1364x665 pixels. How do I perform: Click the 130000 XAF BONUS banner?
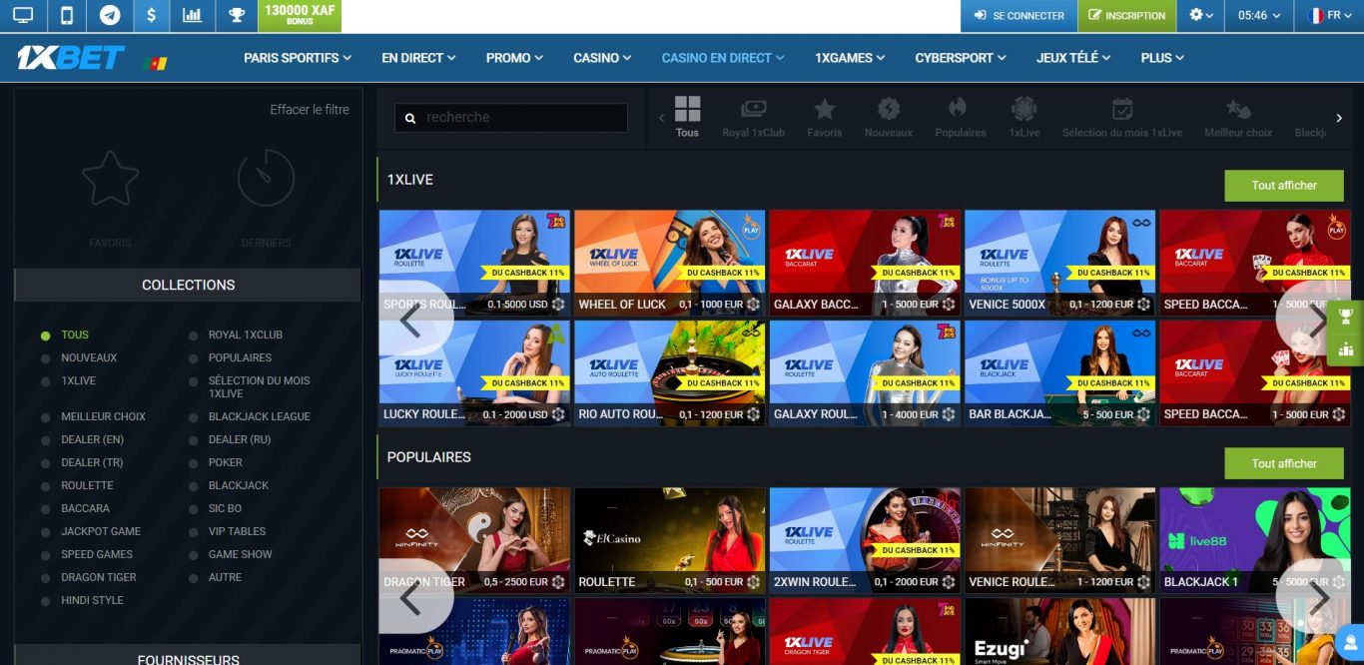click(300, 16)
